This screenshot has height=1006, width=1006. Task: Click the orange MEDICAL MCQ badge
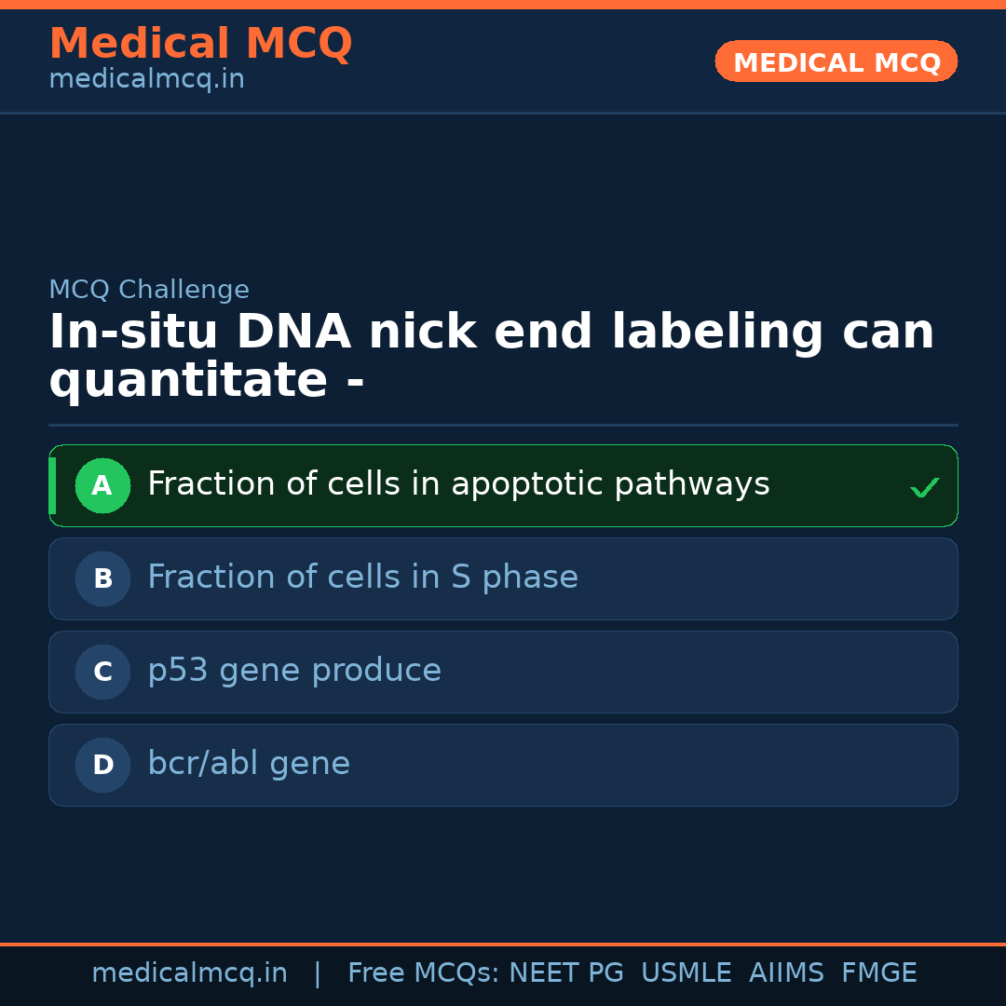click(x=836, y=61)
